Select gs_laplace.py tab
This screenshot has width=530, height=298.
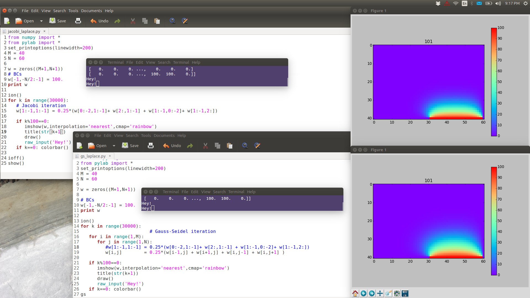point(93,156)
